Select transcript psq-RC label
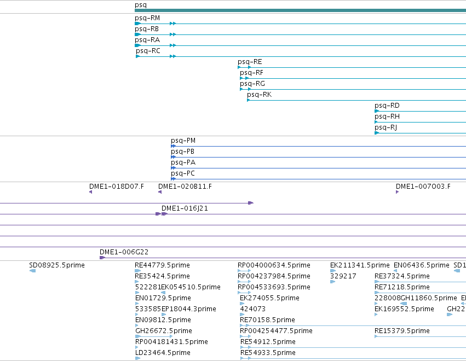The height and width of the screenshot is (361, 466). (x=148, y=51)
